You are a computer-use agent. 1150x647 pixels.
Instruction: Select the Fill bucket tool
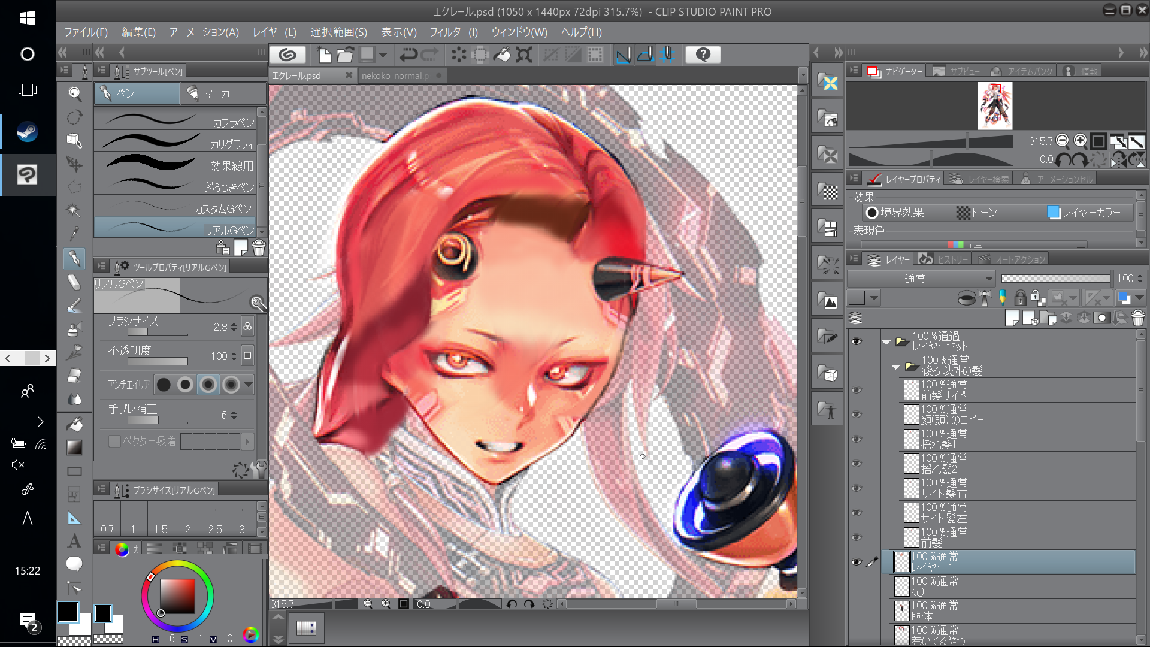coord(74,424)
